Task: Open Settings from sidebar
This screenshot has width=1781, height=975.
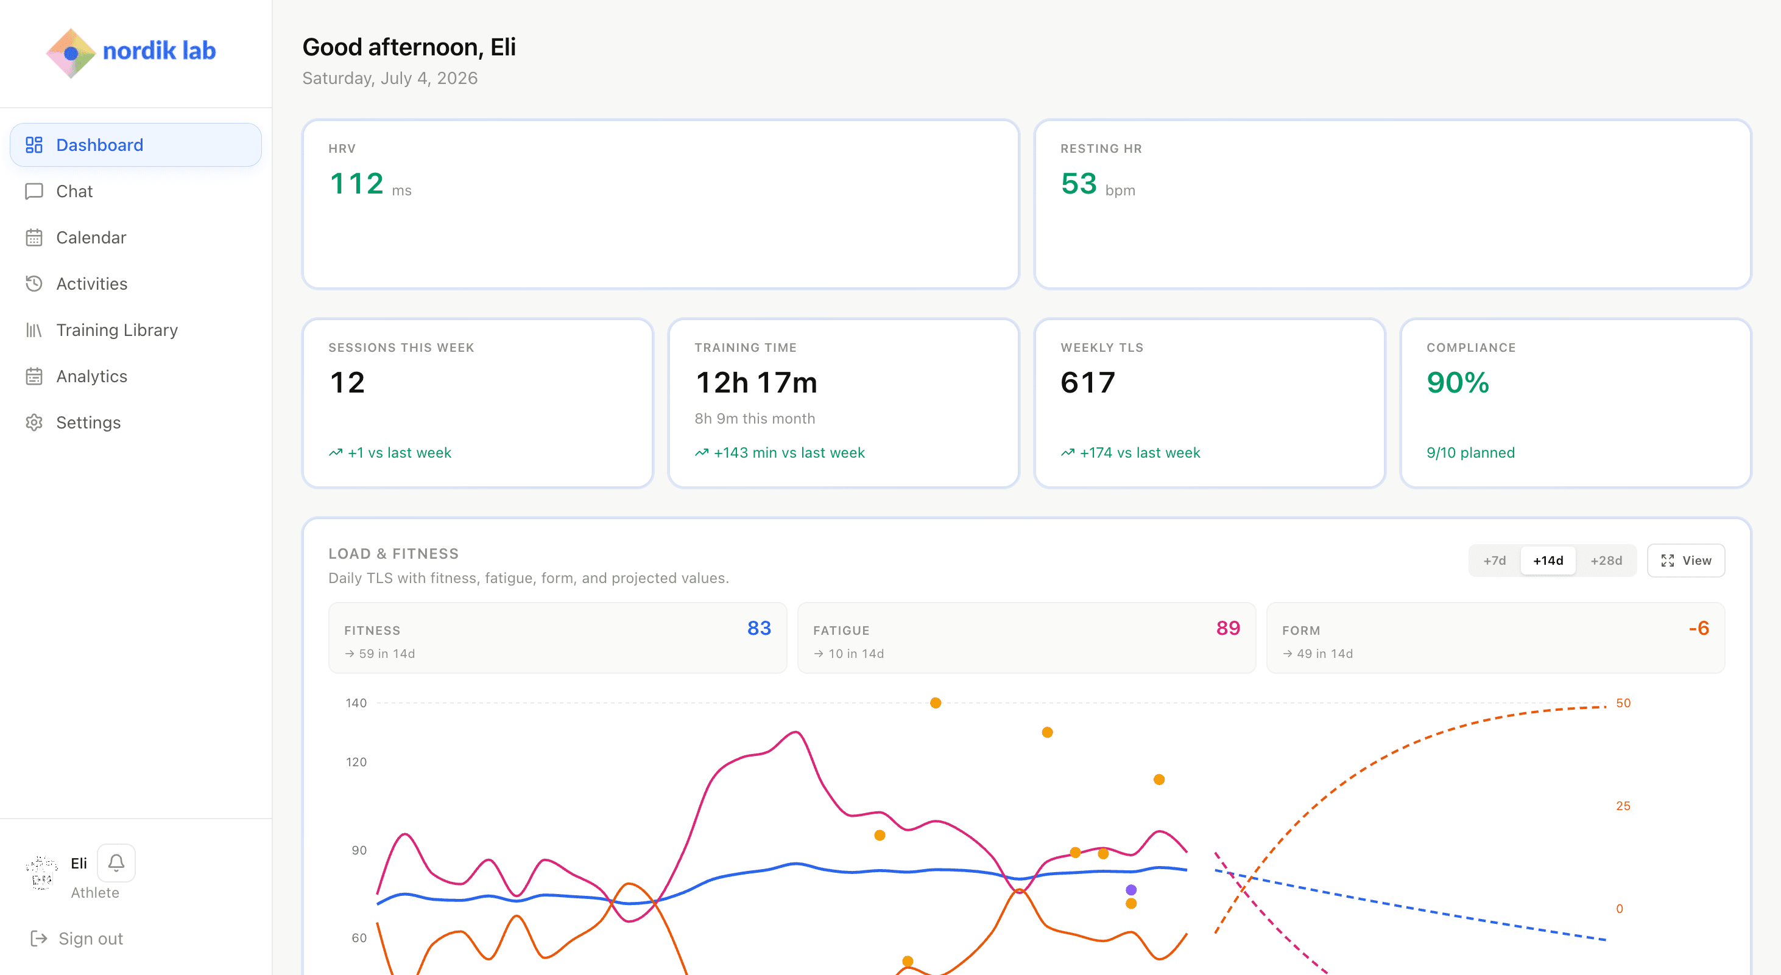Action: click(135, 423)
